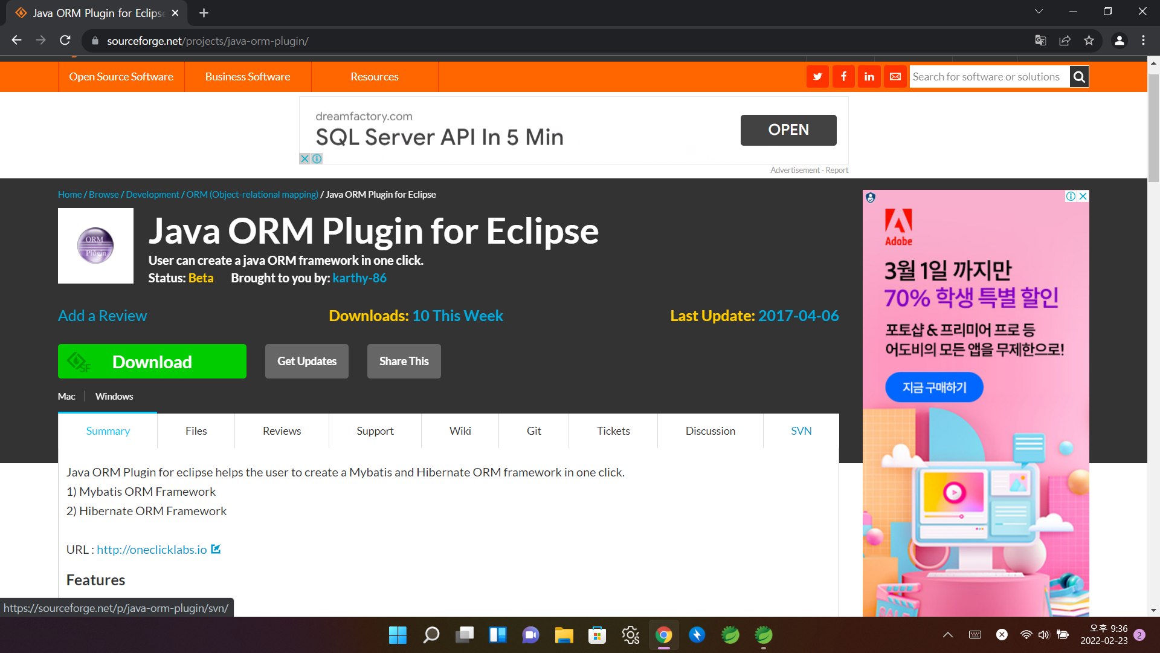This screenshot has width=1160, height=653.
Task: Click the Facebook icon in header
Action: [843, 77]
